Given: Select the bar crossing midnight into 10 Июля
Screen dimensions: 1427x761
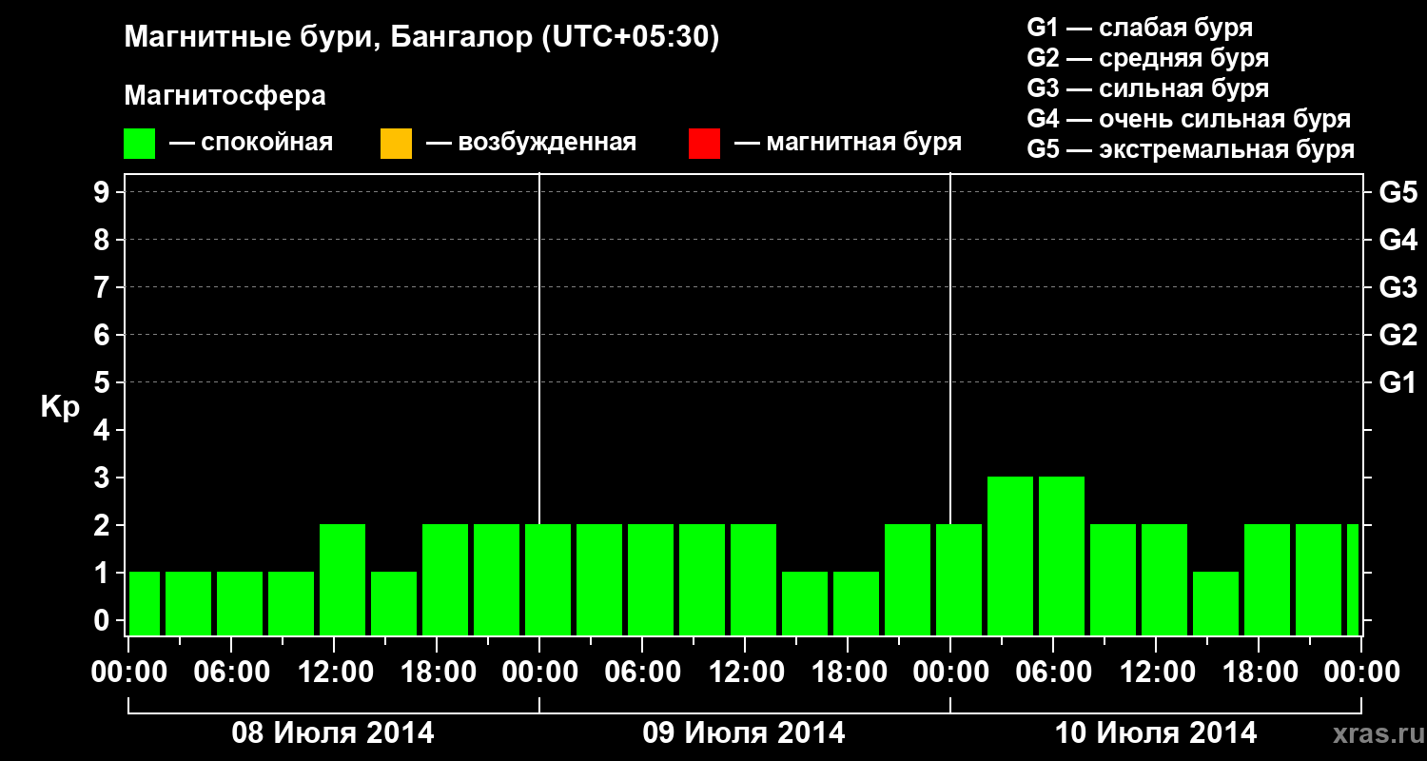Looking at the screenshot, I should click(959, 579).
